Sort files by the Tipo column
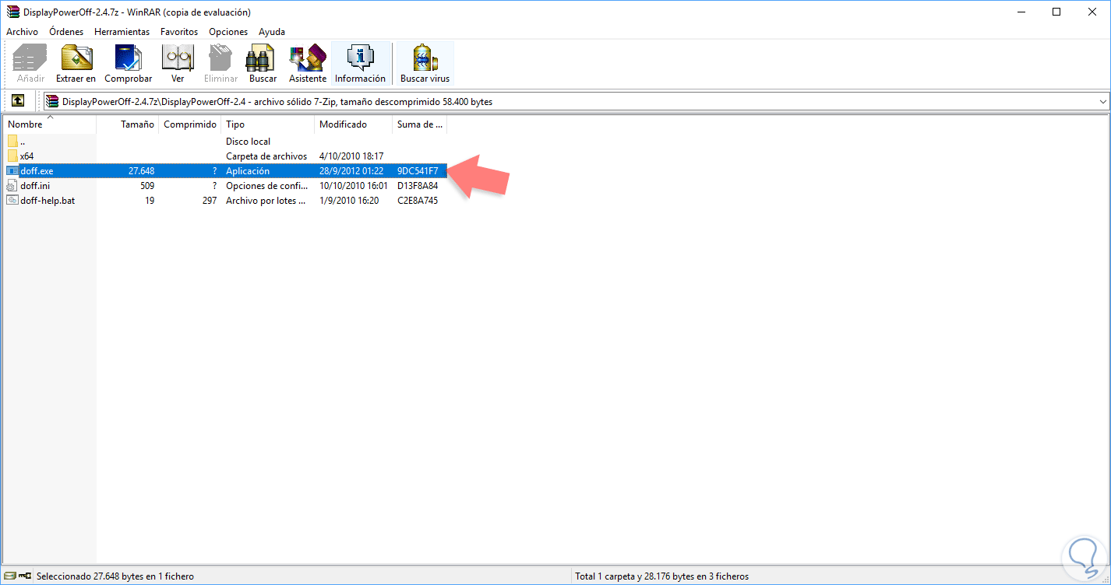The image size is (1111, 585). point(268,124)
